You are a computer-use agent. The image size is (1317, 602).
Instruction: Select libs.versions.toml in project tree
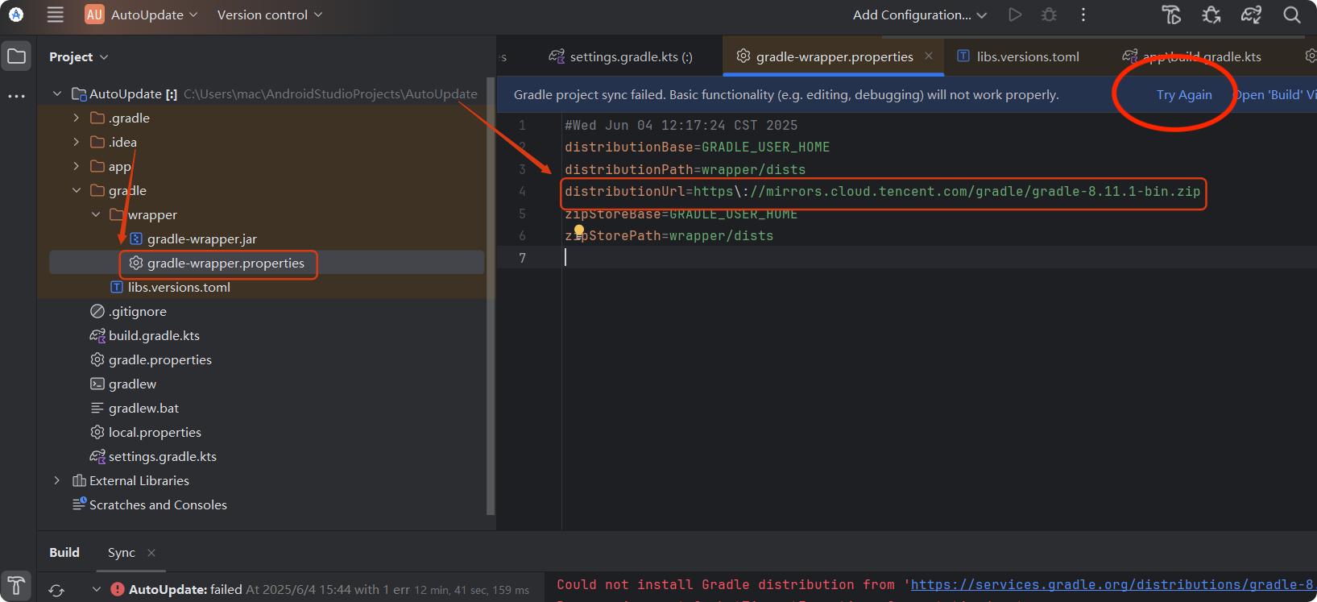coord(179,287)
